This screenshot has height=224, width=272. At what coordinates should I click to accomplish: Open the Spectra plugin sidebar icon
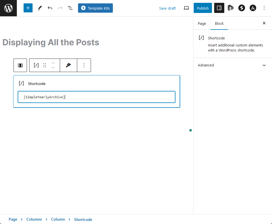(241, 8)
